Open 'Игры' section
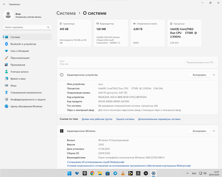Image resolution: width=222 pixels, height=177 pixels. point(27,85)
